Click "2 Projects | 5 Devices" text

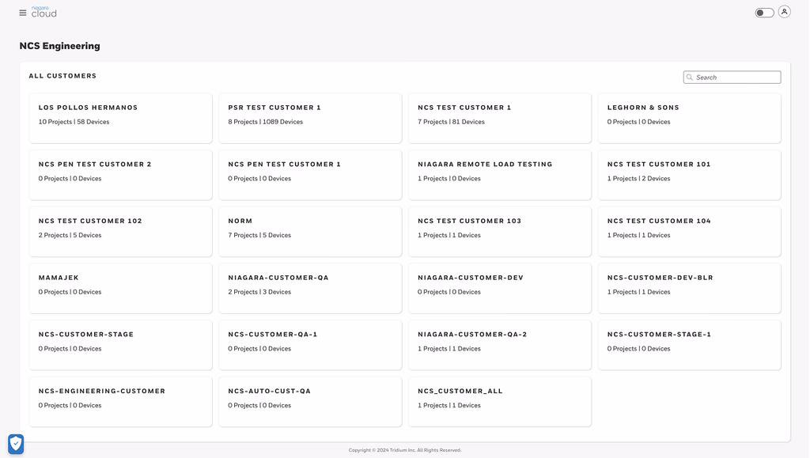(x=70, y=236)
